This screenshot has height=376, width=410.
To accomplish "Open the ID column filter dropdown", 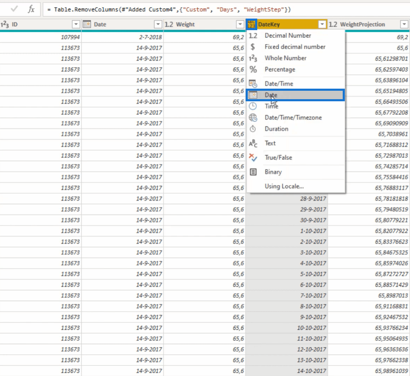I will pyautogui.click(x=76, y=24).
